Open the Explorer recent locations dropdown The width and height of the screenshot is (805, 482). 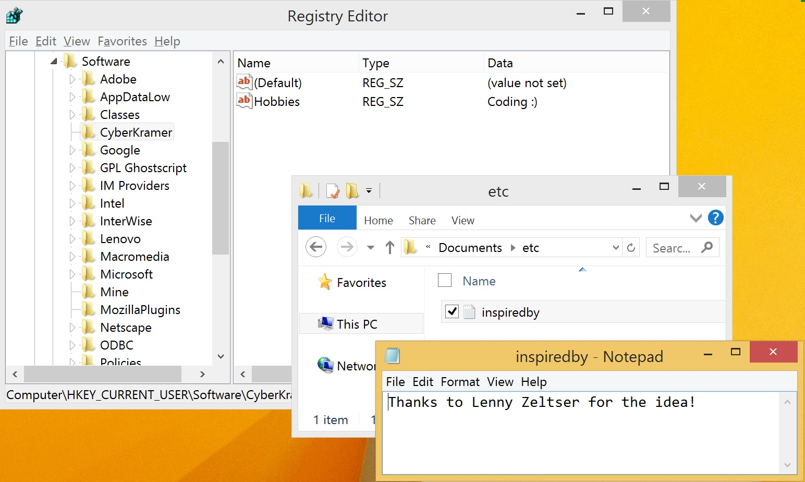371,248
